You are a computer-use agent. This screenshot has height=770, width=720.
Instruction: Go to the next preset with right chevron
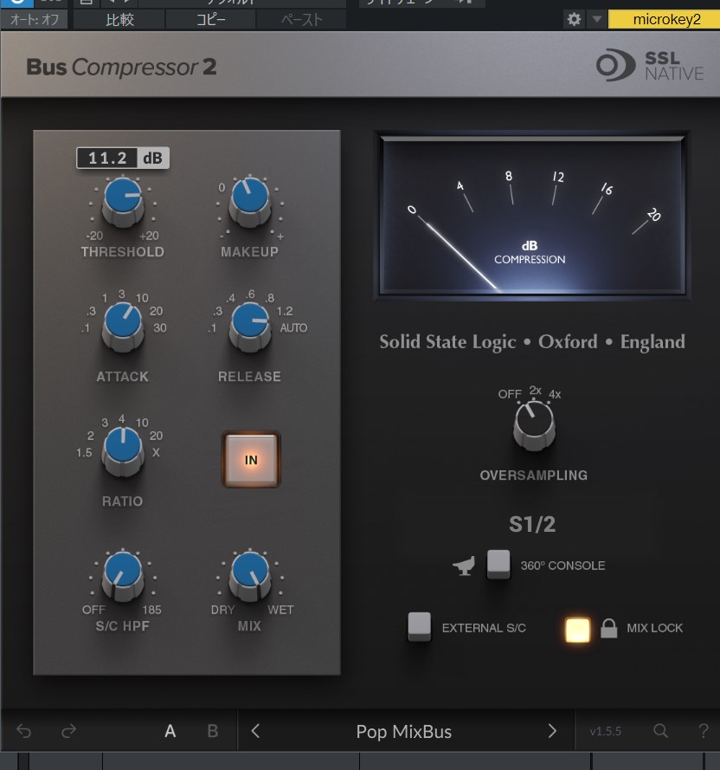552,732
